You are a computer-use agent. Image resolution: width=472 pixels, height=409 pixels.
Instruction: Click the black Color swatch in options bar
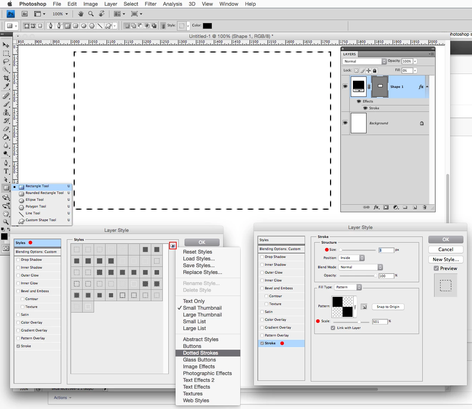207,26
